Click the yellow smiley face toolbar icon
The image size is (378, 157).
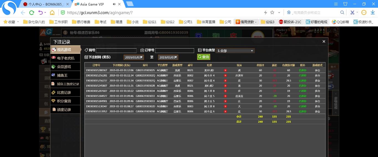coord(364,13)
